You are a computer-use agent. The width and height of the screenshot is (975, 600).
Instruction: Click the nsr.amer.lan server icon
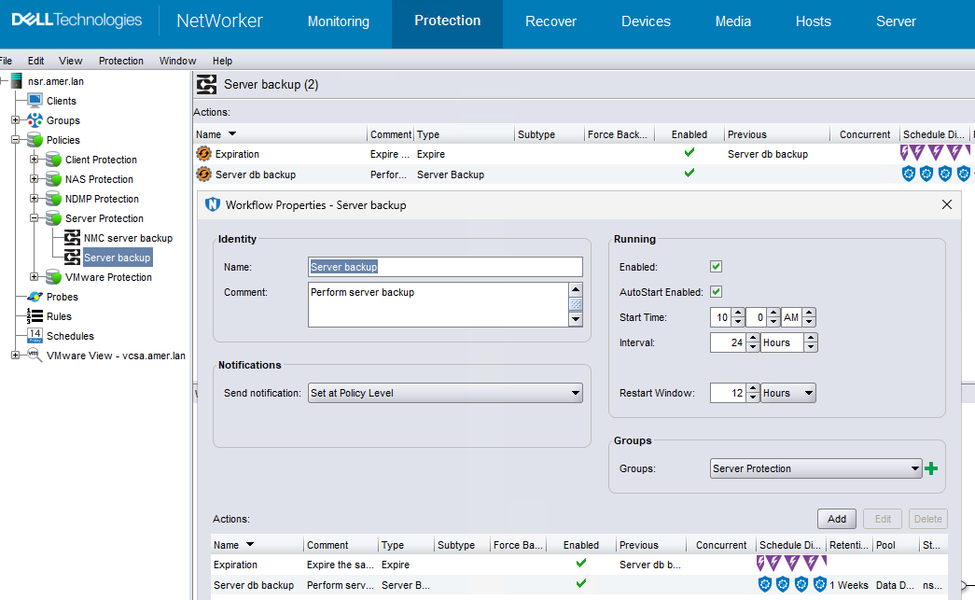click(16, 81)
